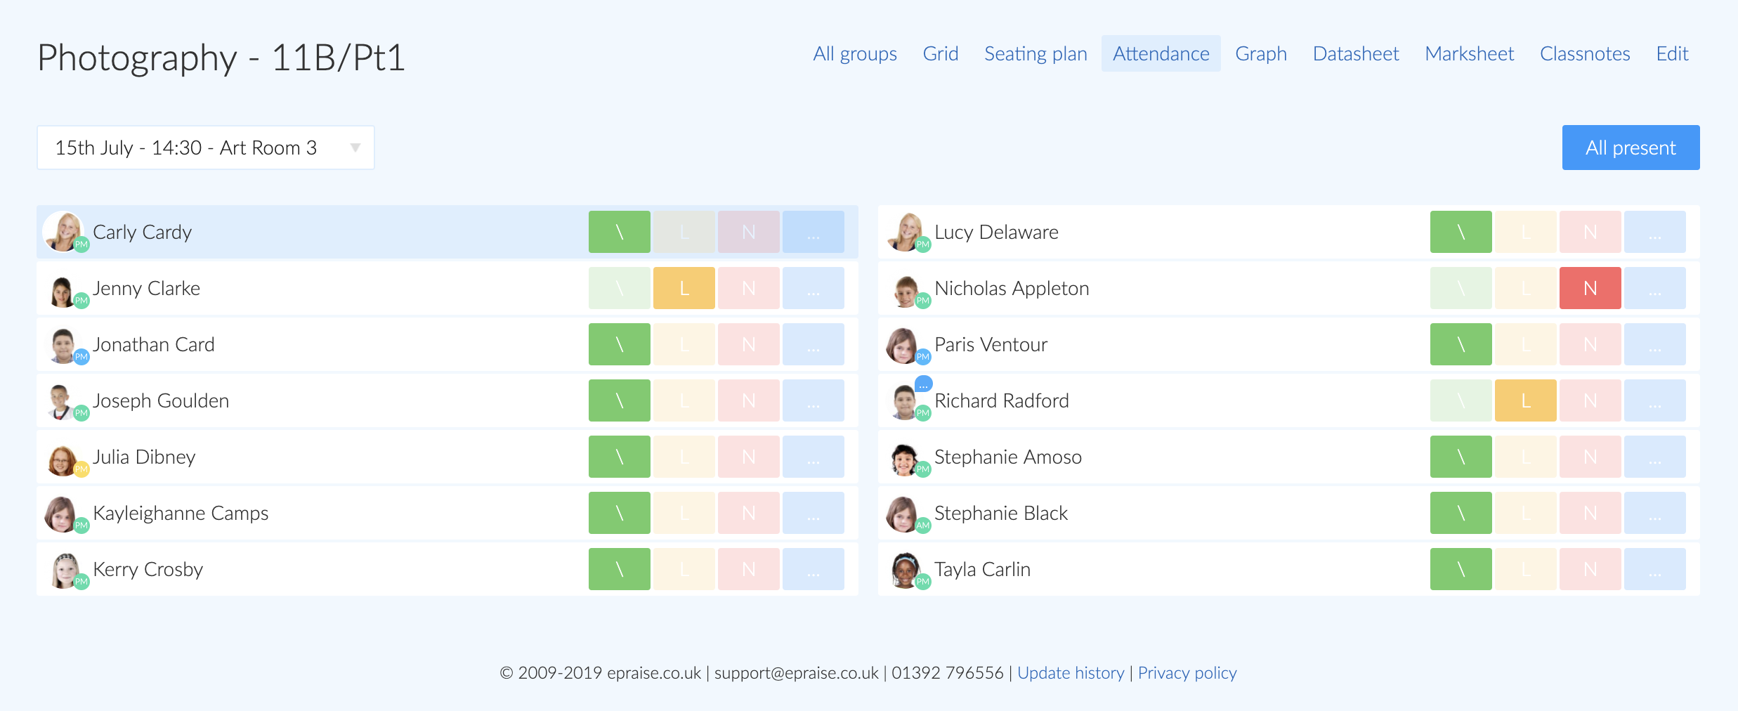Click the PM badge on Carly Cardy's photo
Viewport: 1738px width, 711px height.
click(x=81, y=244)
